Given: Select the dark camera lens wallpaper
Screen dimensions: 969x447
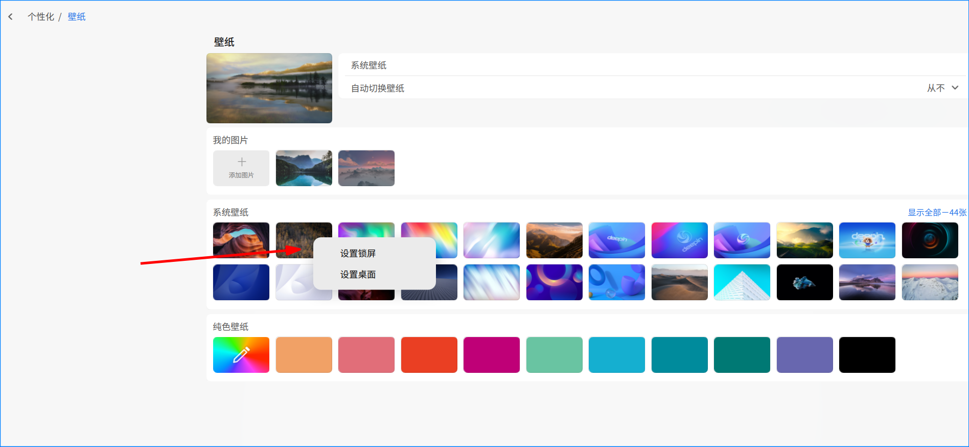Looking at the screenshot, I should pyautogui.click(x=930, y=240).
